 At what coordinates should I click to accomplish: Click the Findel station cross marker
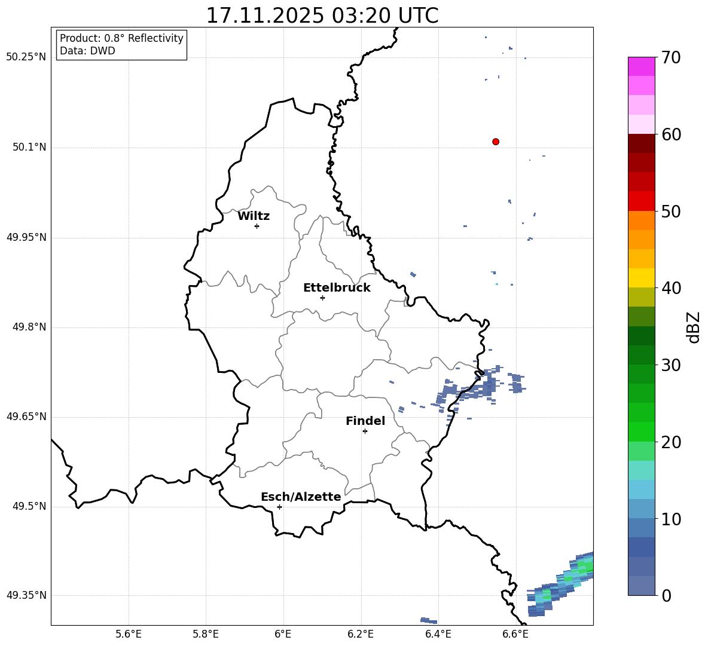coord(365,431)
